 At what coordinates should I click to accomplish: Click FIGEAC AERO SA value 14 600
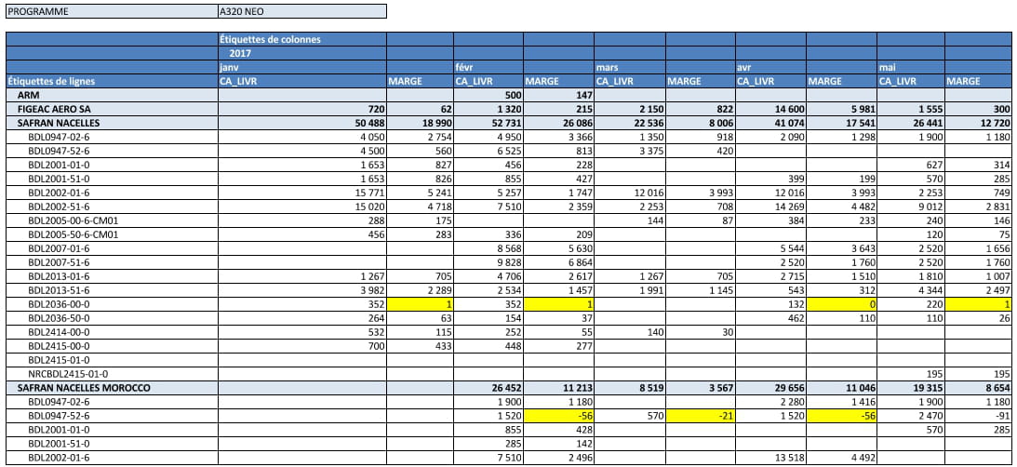[770, 108]
